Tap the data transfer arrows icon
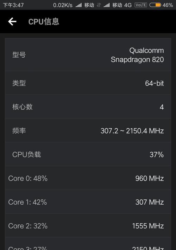The height and width of the screenshot is (250, 176). click(99, 5)
